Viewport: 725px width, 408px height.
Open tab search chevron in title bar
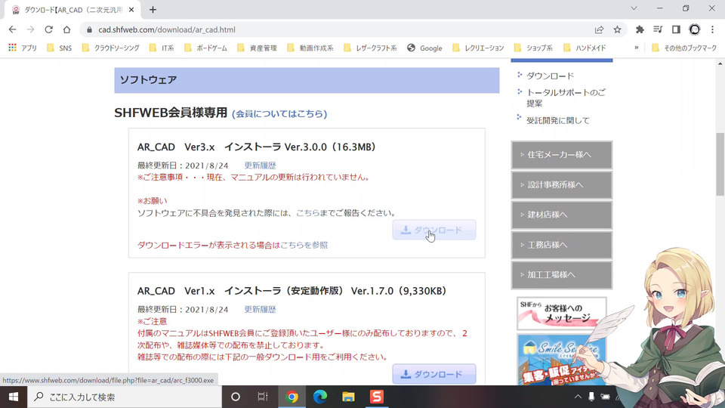[x=634, y=8]
